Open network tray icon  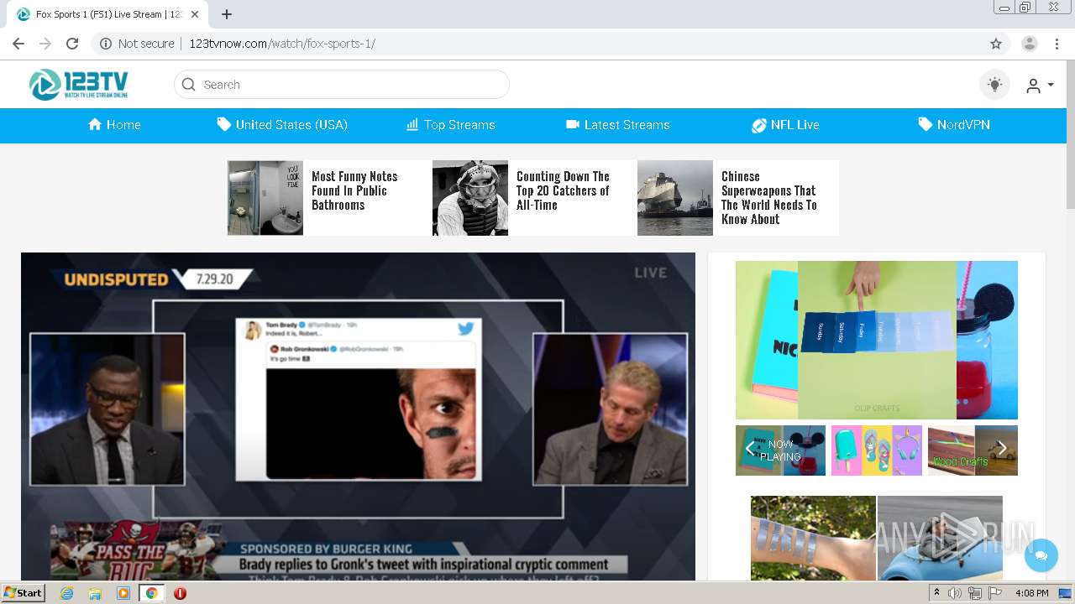point(975,593)
